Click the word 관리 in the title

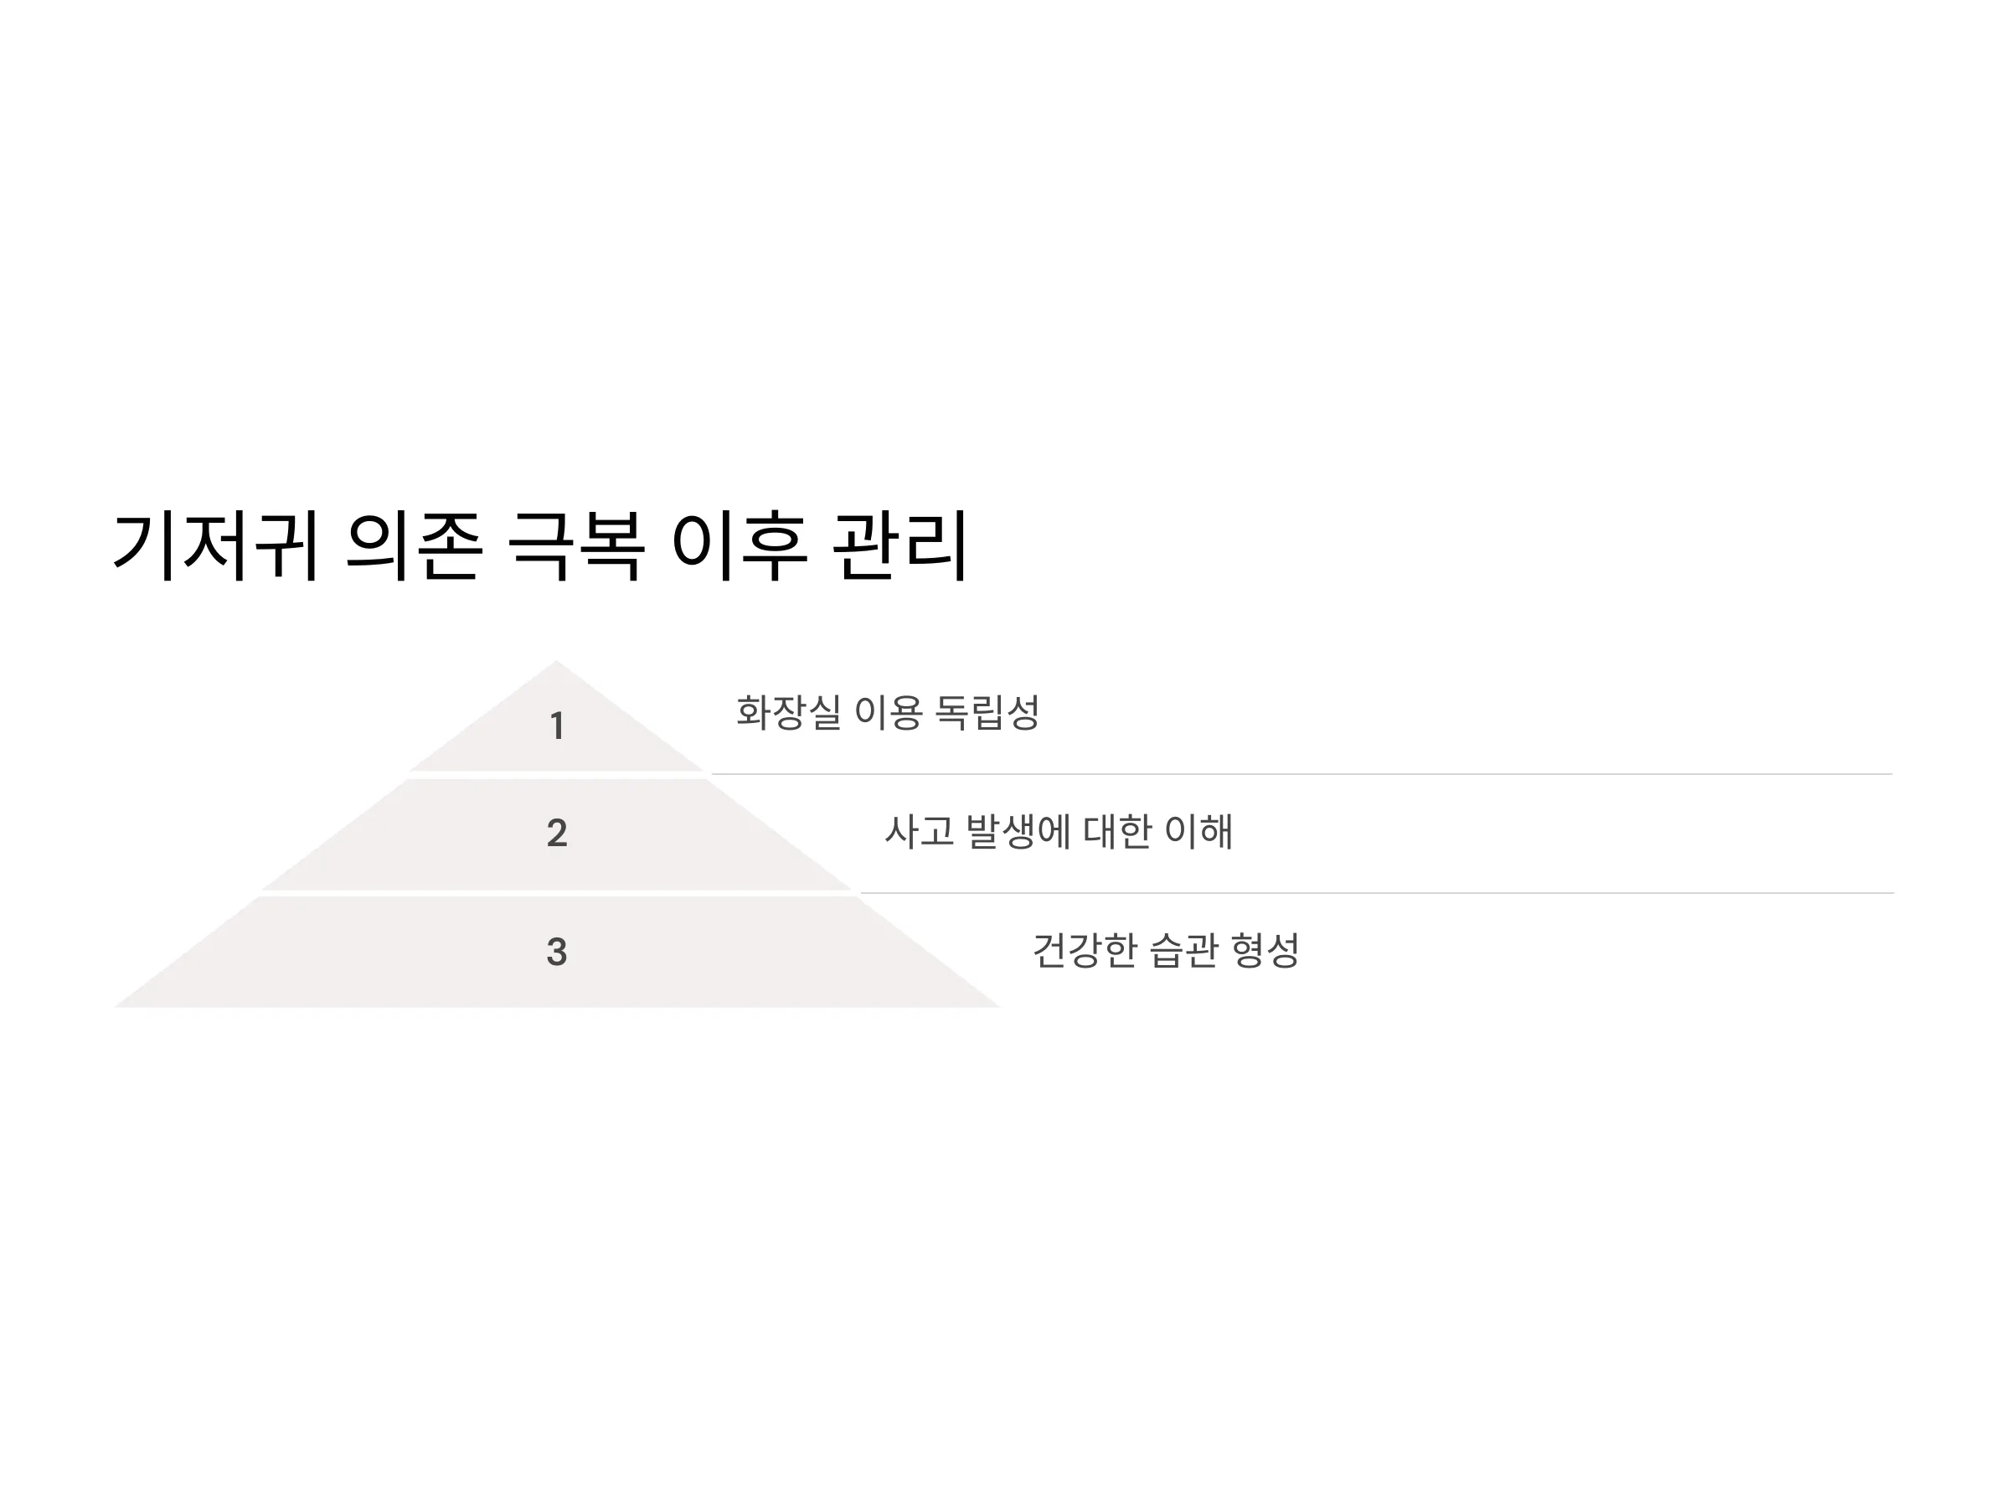click(x=900, y=546)
